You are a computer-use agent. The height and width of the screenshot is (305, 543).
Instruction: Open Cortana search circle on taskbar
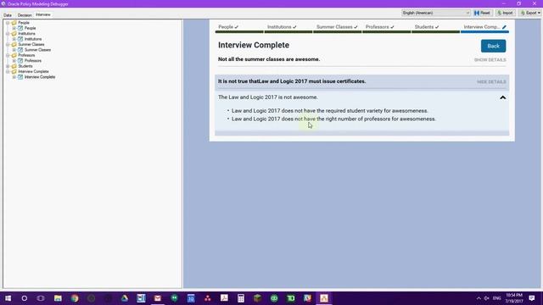25,298
